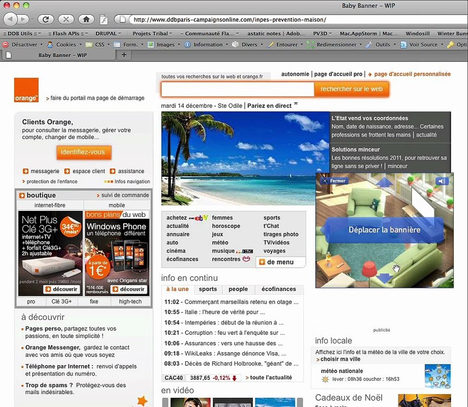Click the bookmark script icon beside Home

tap(103, 19)
